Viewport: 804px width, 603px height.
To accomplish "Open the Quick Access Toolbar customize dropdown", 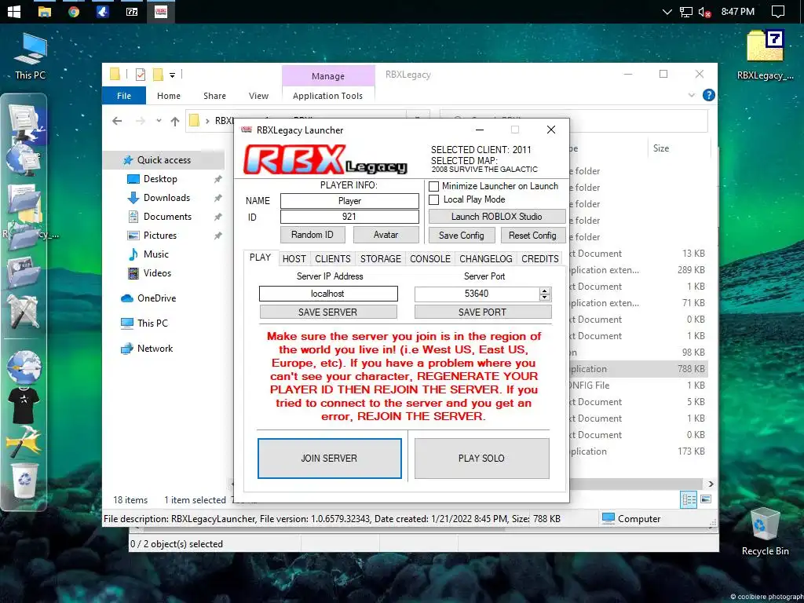I will point(172,75).
